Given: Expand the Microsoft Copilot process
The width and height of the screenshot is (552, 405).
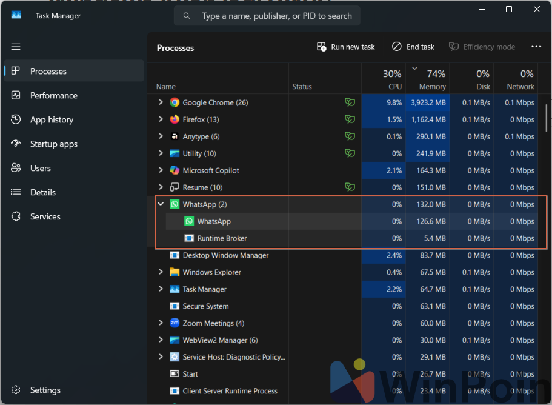Looking at the screenshot, I should (161, 170).
